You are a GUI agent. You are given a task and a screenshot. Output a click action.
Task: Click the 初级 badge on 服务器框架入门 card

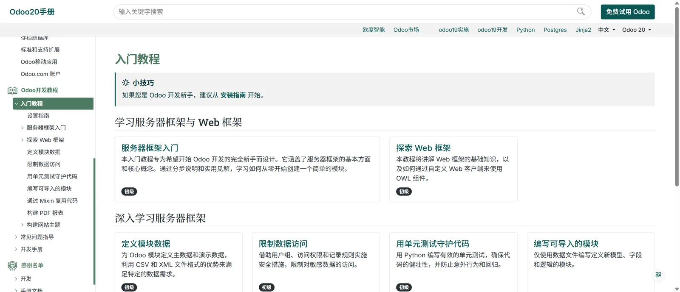(129, 192)
